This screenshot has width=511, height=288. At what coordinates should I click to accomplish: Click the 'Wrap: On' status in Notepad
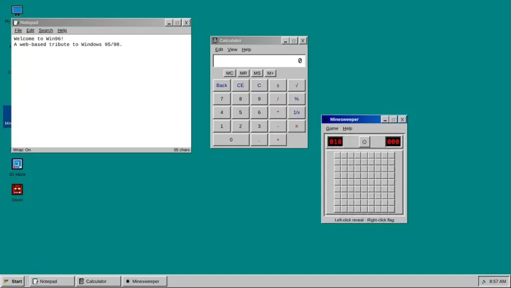pos(22,150)
